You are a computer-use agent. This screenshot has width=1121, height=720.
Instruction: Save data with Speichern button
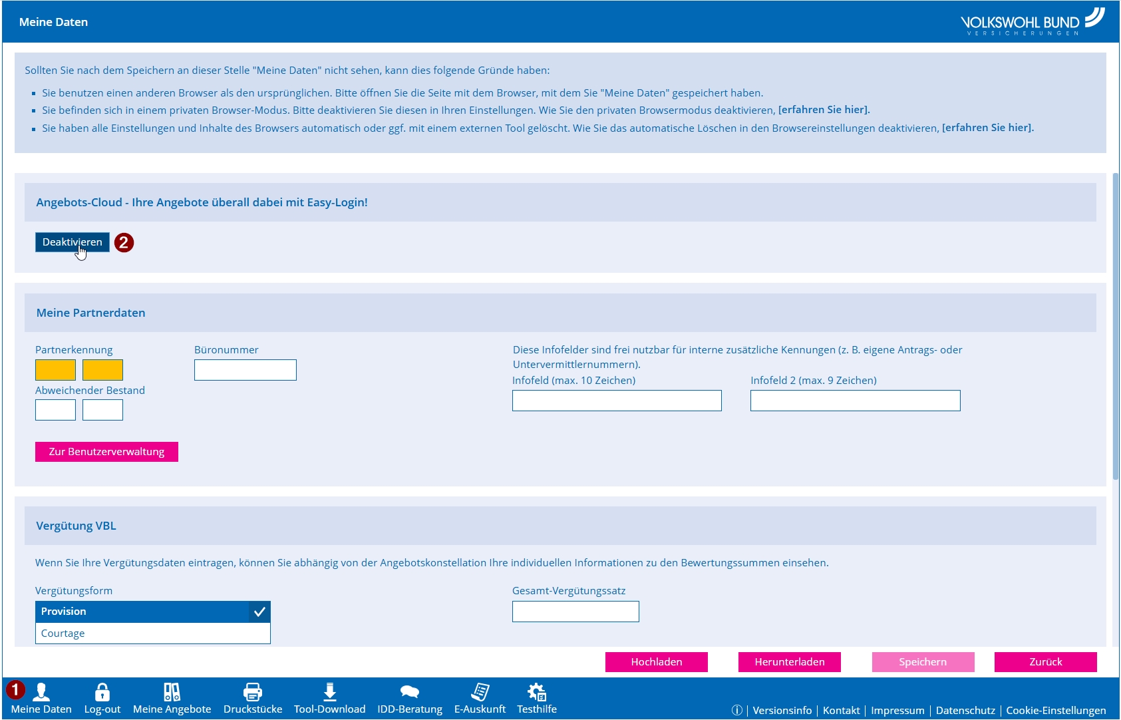coord(923,662)
